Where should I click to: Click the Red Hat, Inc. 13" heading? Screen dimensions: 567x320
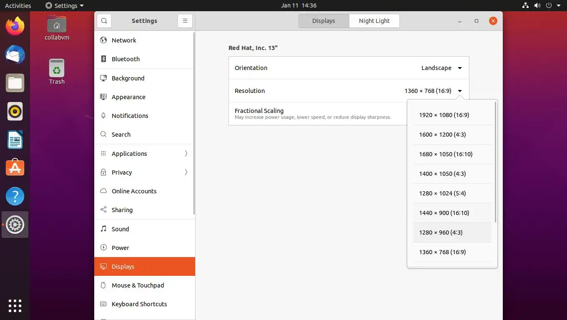click(x=253, y=48)
